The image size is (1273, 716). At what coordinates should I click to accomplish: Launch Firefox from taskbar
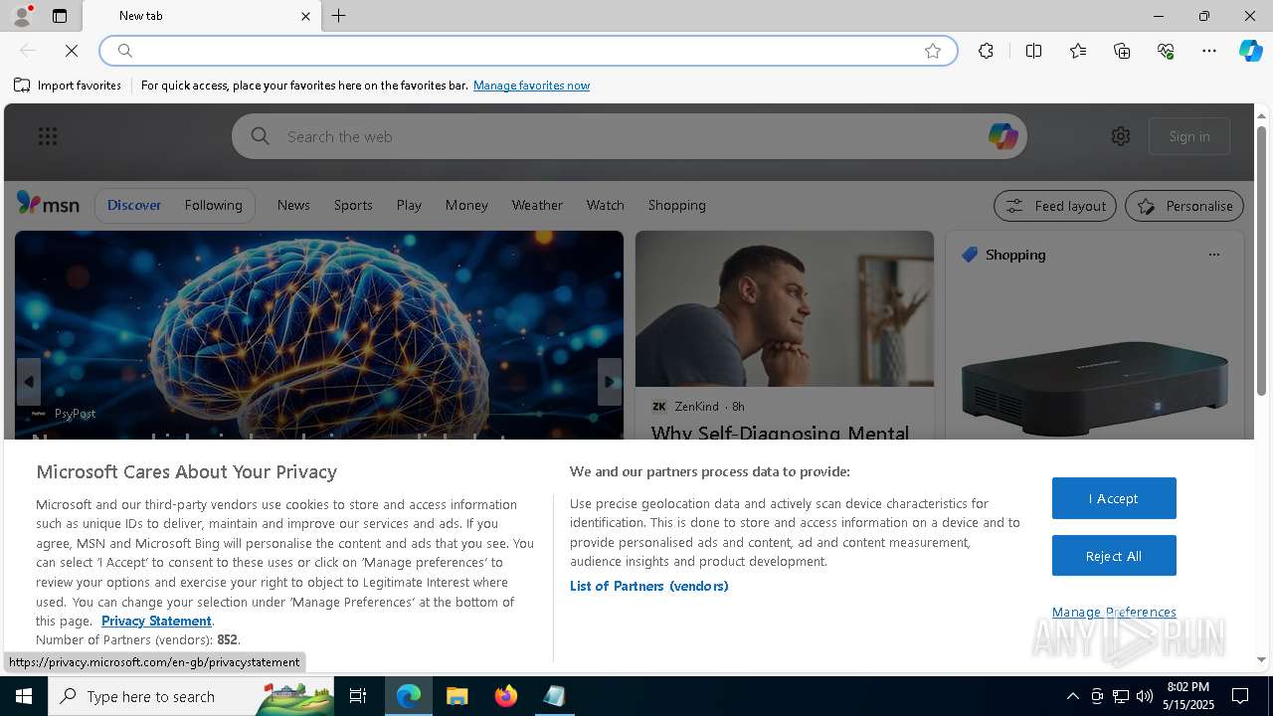(505, 696)
